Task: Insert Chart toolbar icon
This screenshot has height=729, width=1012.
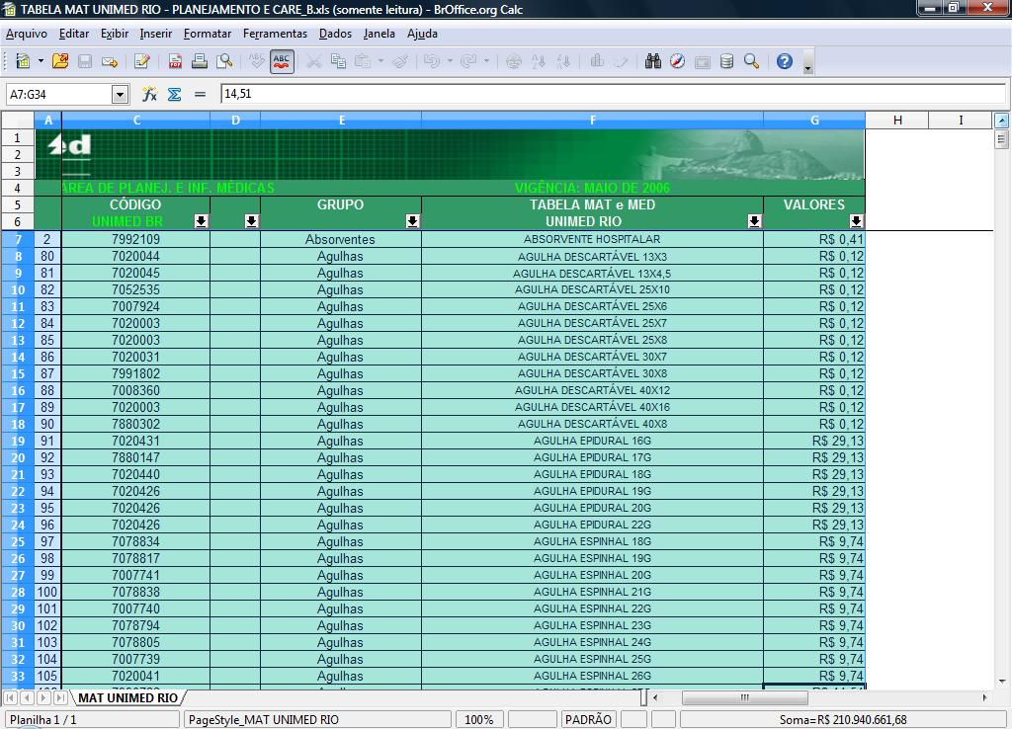Action: pyautogui.click(x=597, y=61)
